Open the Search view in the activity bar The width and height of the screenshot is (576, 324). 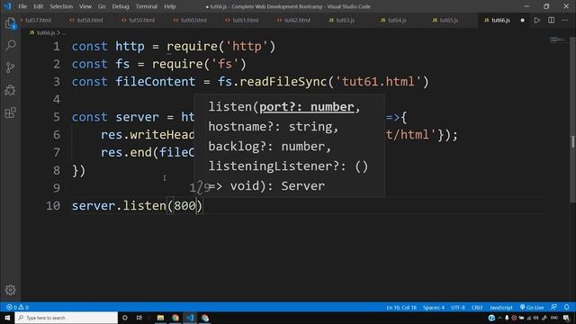pyautogui.click(x=10, y=45)
